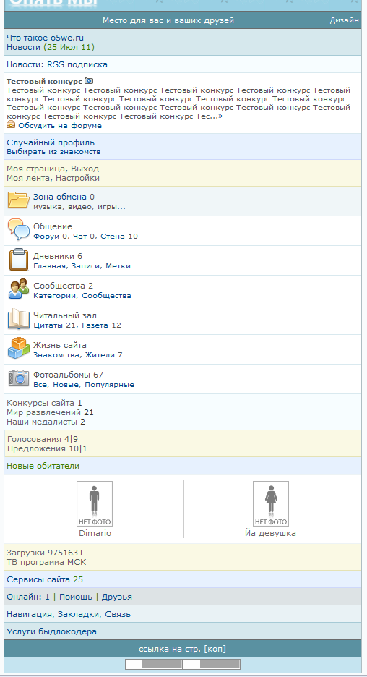This screenshot has height=677, width=367.
Task: Click the Сообщества people icon
Action: click(19, 289)
